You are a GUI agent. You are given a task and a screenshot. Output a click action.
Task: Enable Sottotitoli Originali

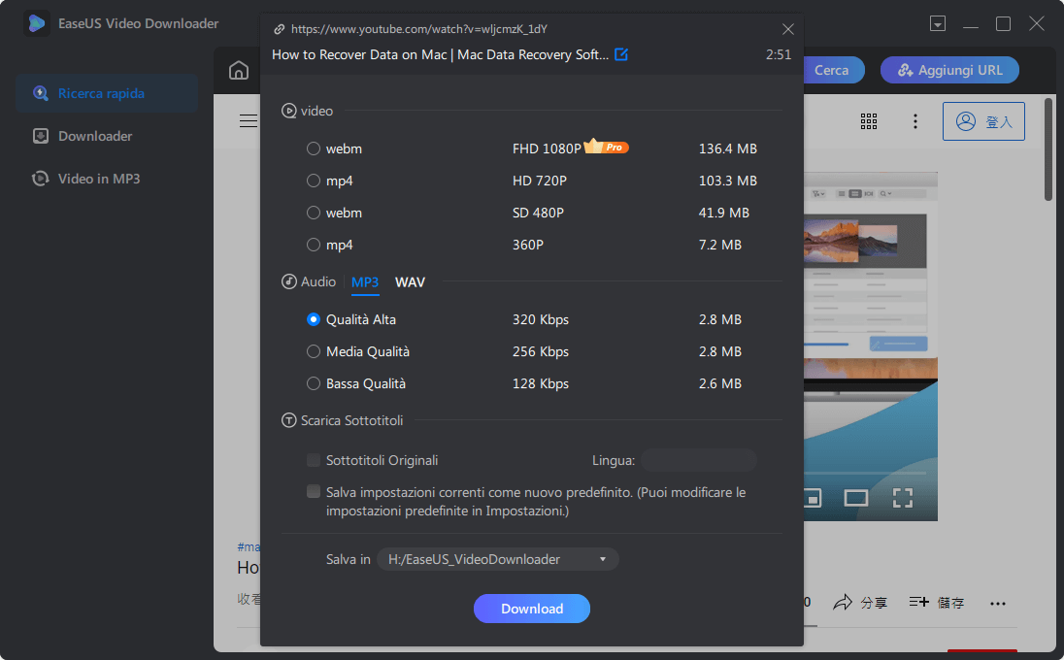click(x=314, y=460)
